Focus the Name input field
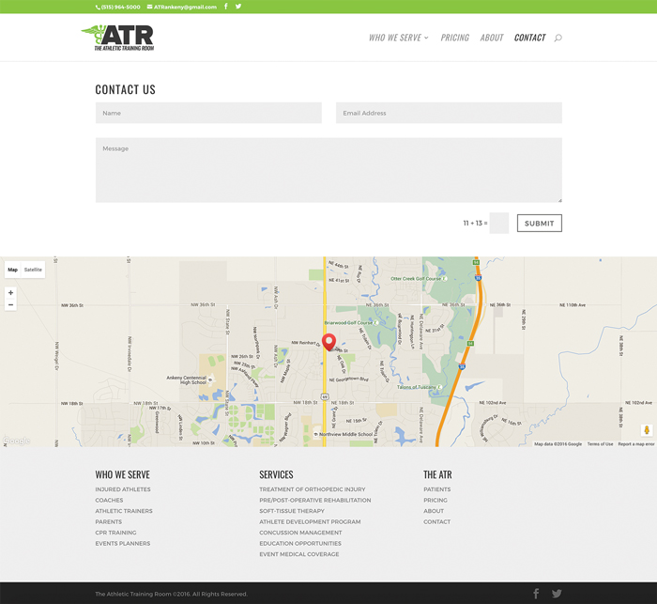This screenshot has width=657, height=604. click(x=208, y=113)
